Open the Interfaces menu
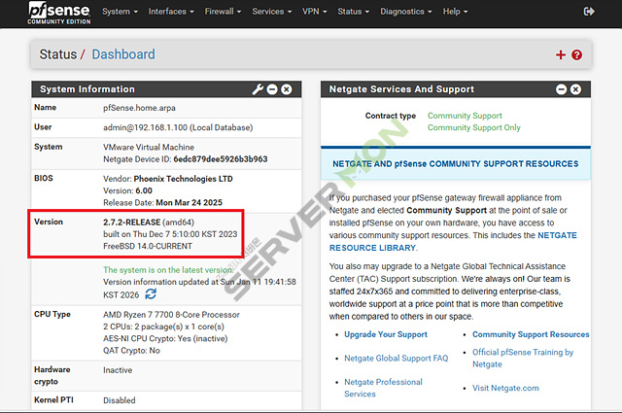The width and height of the screenshot is (622, 413). coord(171,12)
